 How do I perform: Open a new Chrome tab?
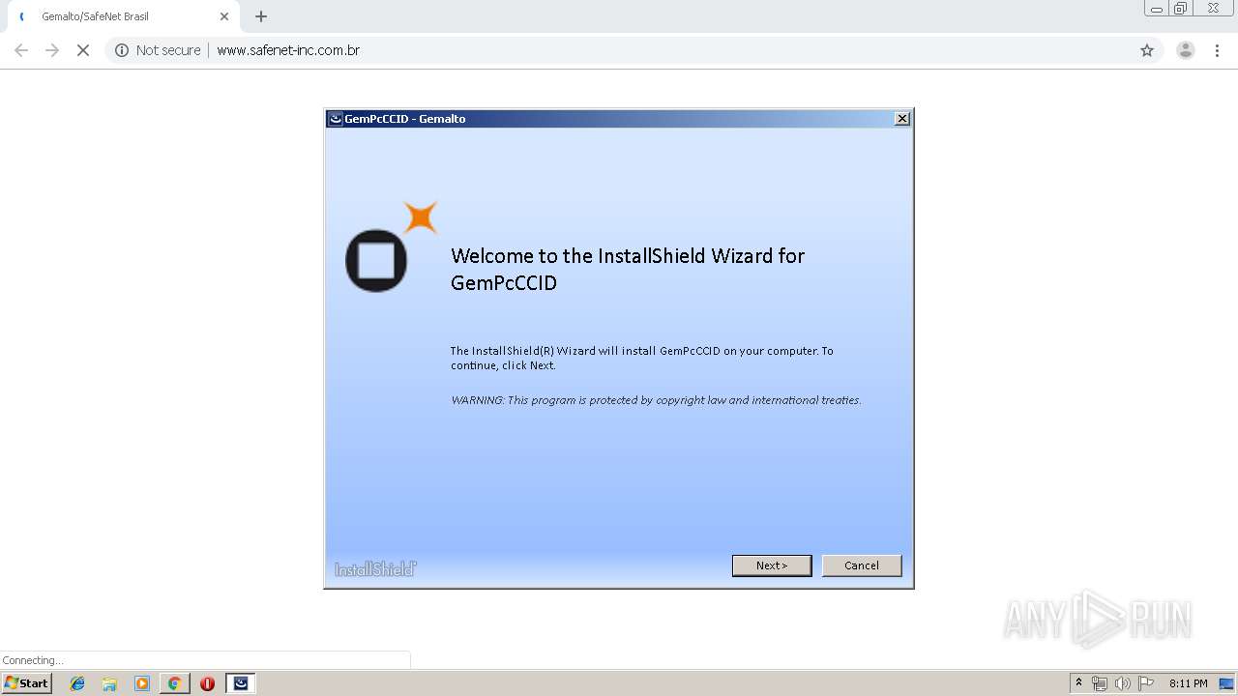tap(261, 16)
